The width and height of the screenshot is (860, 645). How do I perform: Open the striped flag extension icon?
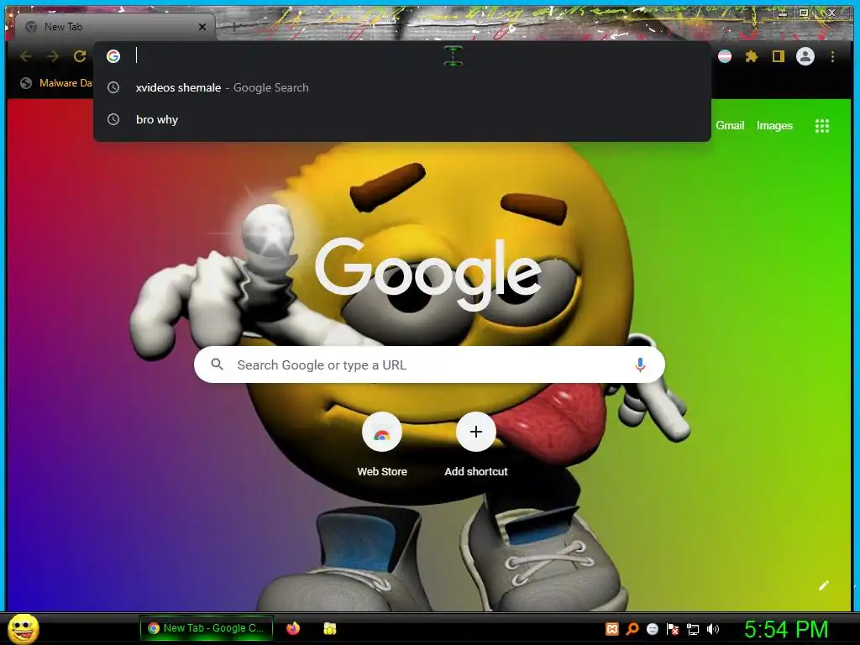point(725,56)
